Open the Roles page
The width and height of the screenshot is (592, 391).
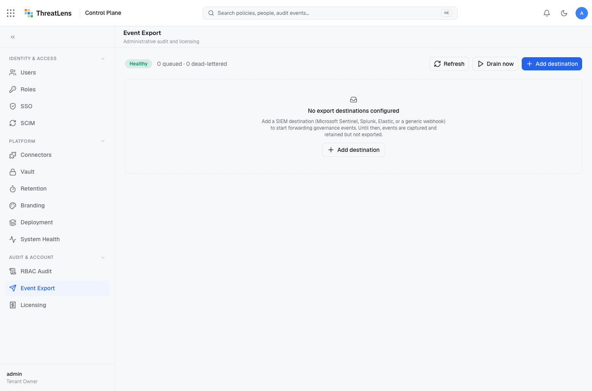pos(57,89)
